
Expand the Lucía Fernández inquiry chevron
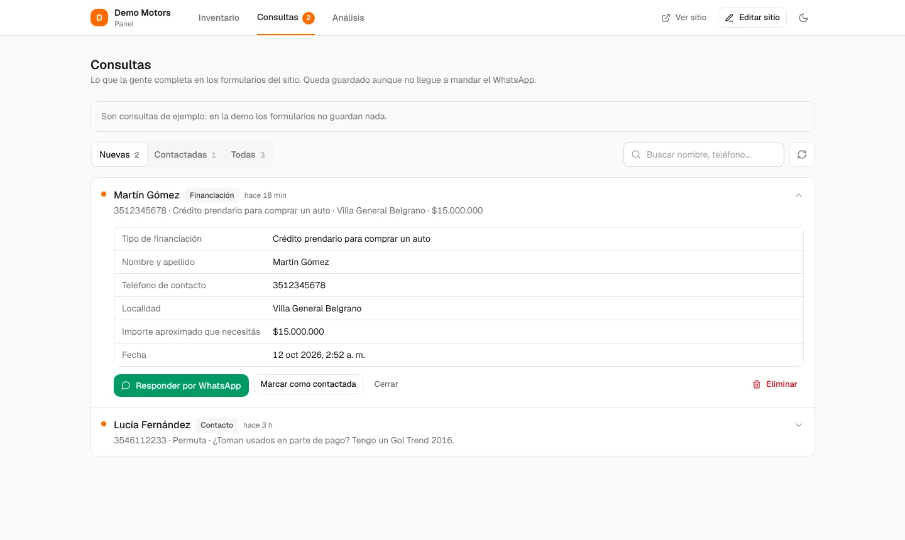click(799, 425)
